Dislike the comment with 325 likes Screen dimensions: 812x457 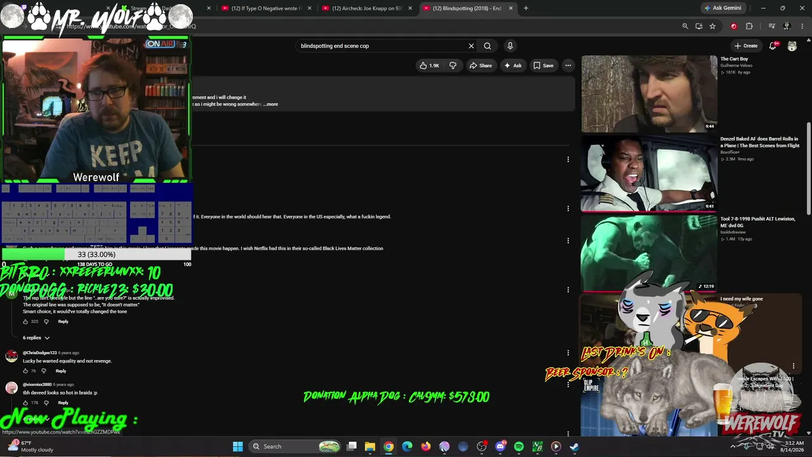tap(46, 322)
